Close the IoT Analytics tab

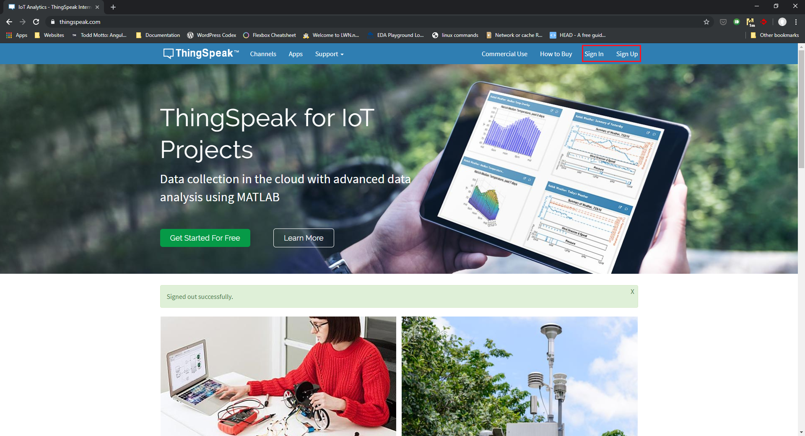coord(97,7)
